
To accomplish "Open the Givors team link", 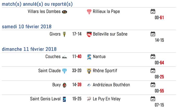I will (x=55, y=34).
